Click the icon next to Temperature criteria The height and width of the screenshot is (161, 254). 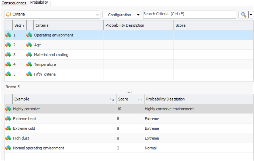coord(29,65)
